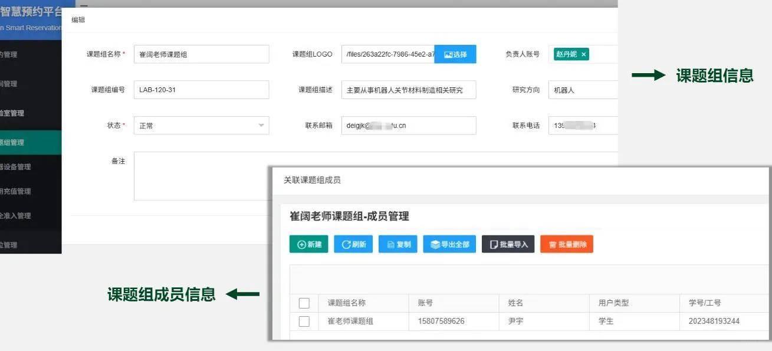
Task: Click the document icon on the 批量导入 button
Action: pos(494,243)
